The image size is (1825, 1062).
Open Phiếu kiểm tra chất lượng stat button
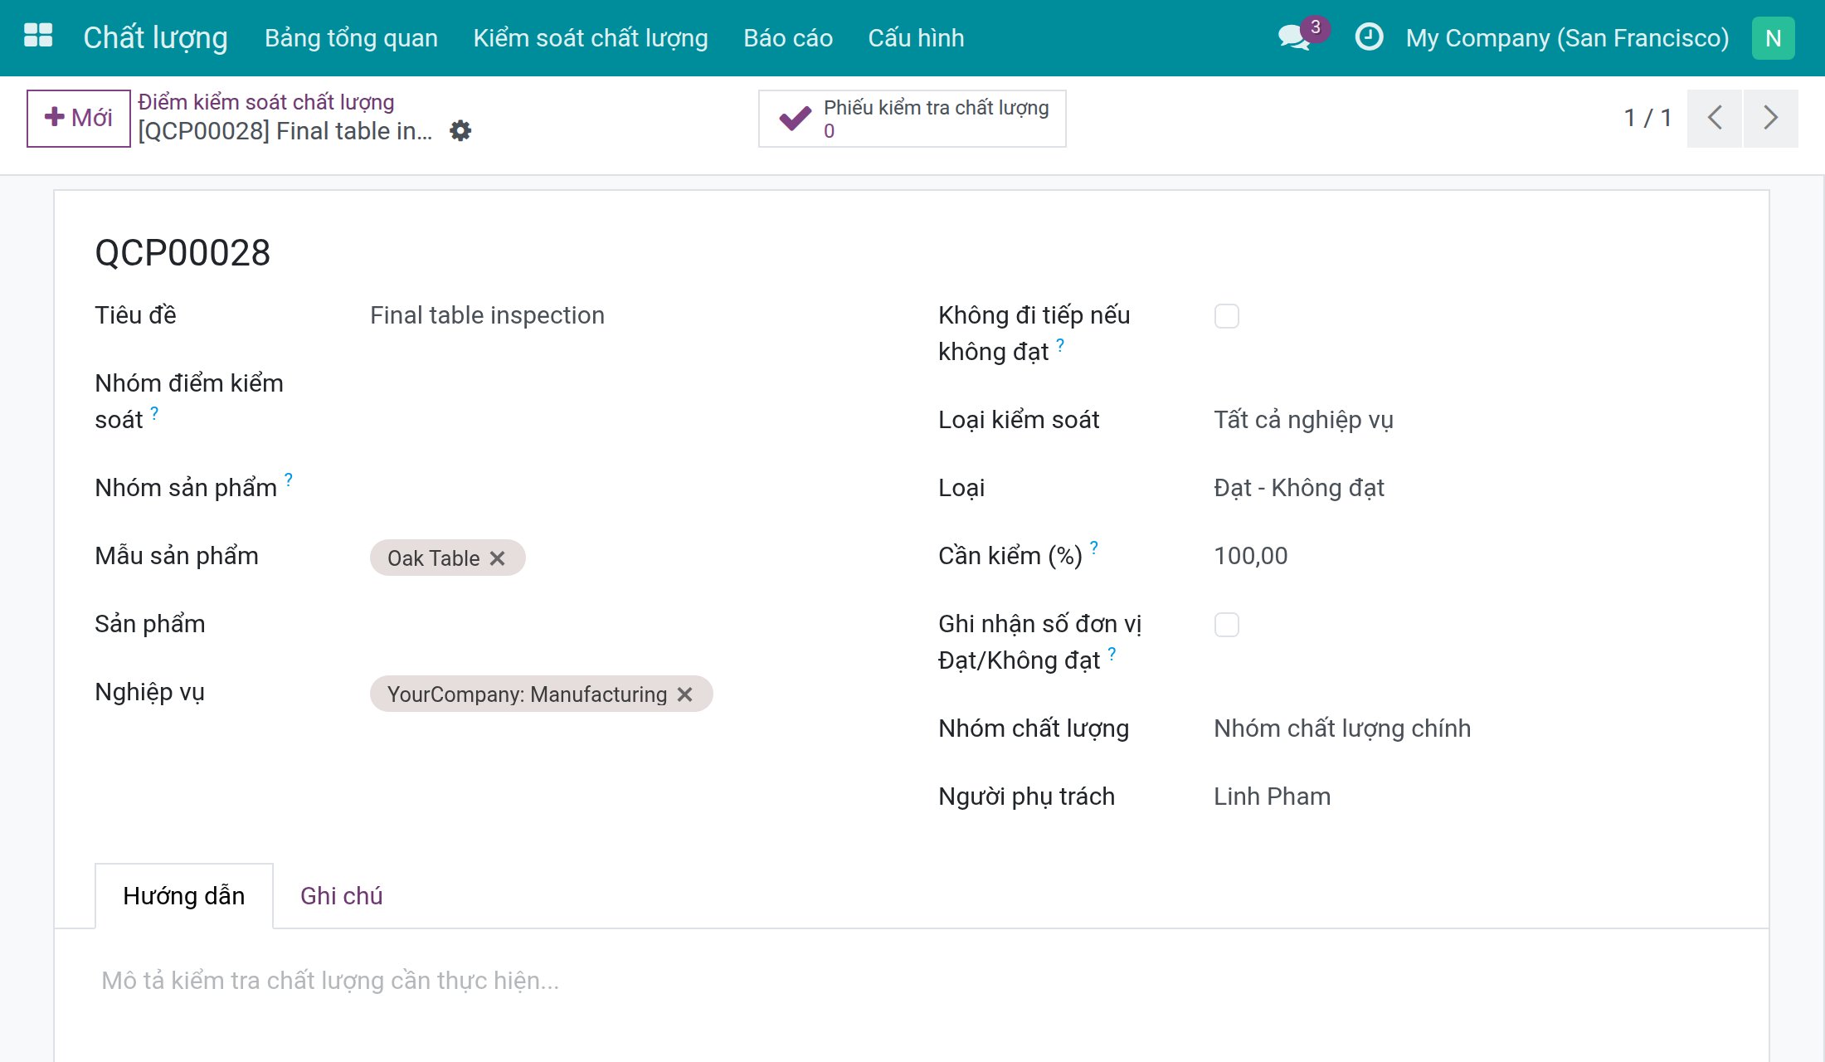(912, 119)
